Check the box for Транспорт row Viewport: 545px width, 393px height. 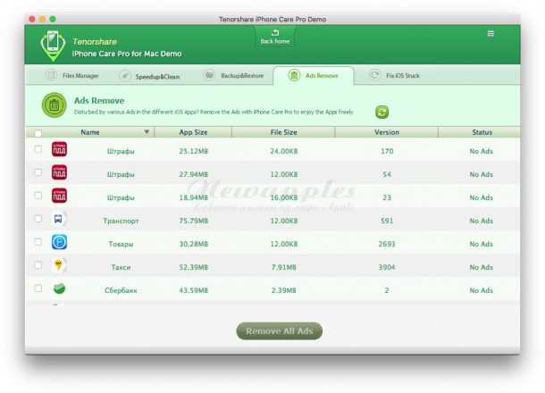coord(38,219)
